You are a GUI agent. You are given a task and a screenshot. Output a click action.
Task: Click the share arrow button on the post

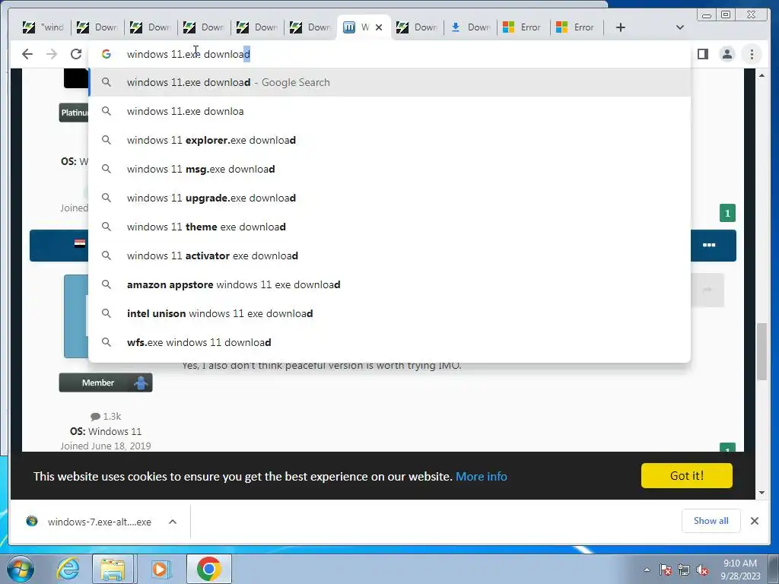[707, 290]
